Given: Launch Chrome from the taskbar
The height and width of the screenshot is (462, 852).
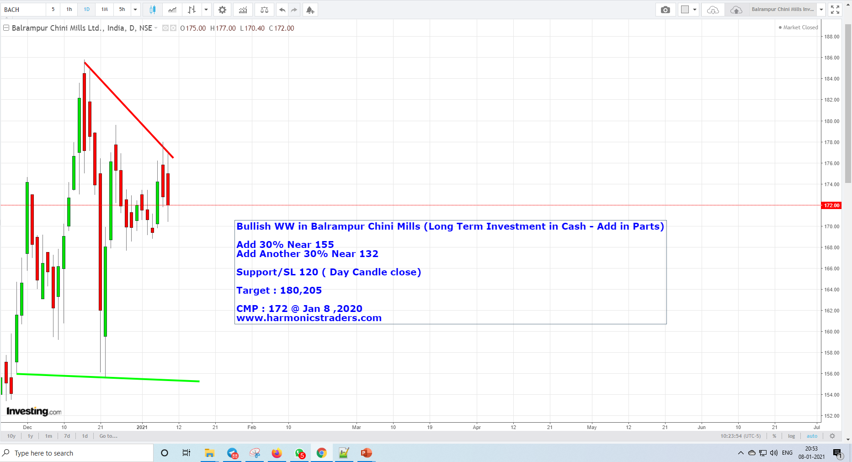Looking at the screenshot, I should pyautogui.click(x=322, y=453).
